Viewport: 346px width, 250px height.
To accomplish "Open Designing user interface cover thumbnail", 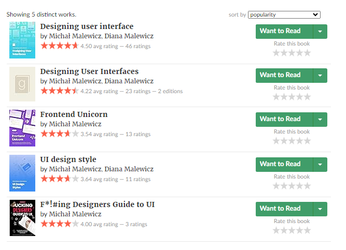I will (22, 40).
